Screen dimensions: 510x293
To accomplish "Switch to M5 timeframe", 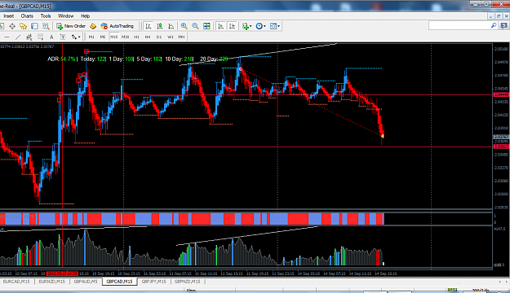I will coord(103,37).
